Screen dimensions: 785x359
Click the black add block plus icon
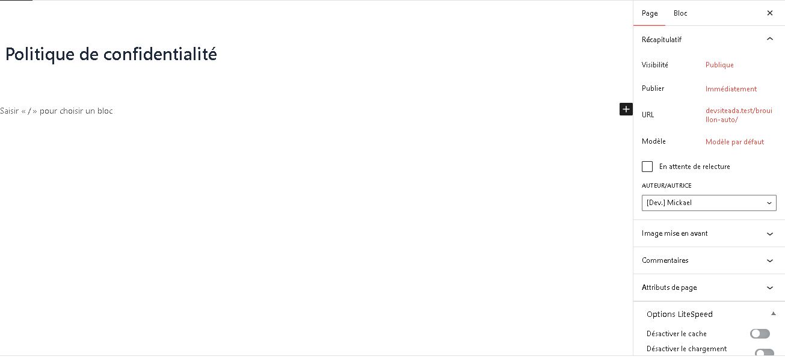[x=626, y=109]
